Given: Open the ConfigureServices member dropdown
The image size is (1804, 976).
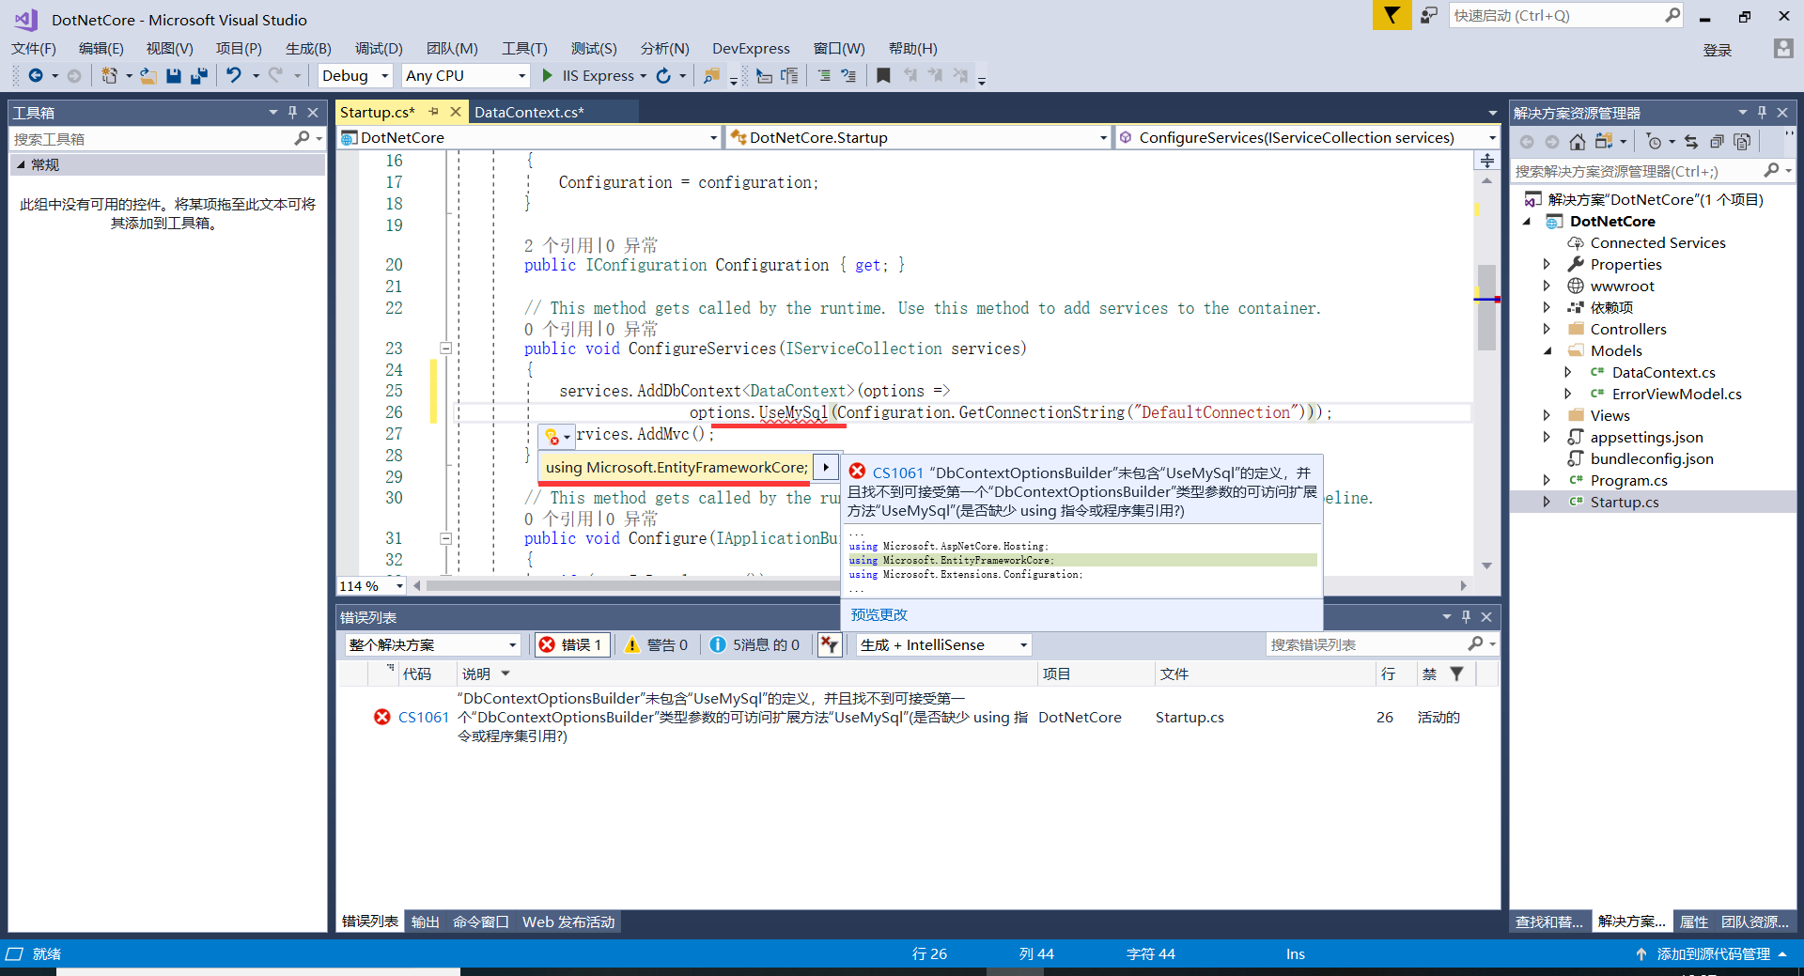Looking at the screenshot, I should click(1307, 137).
